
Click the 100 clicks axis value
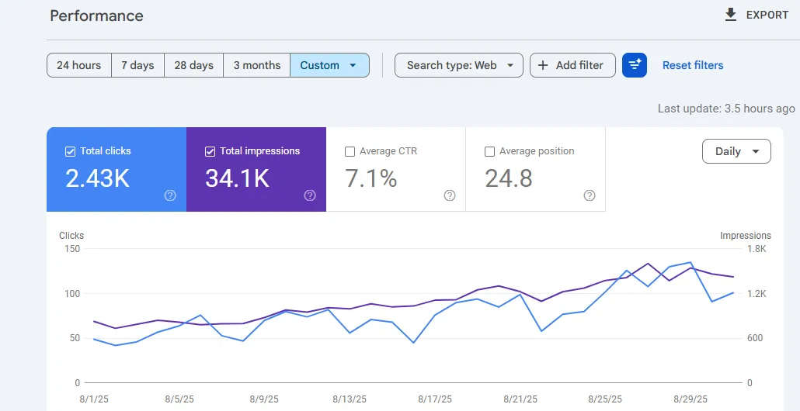[x=72, y=294]
